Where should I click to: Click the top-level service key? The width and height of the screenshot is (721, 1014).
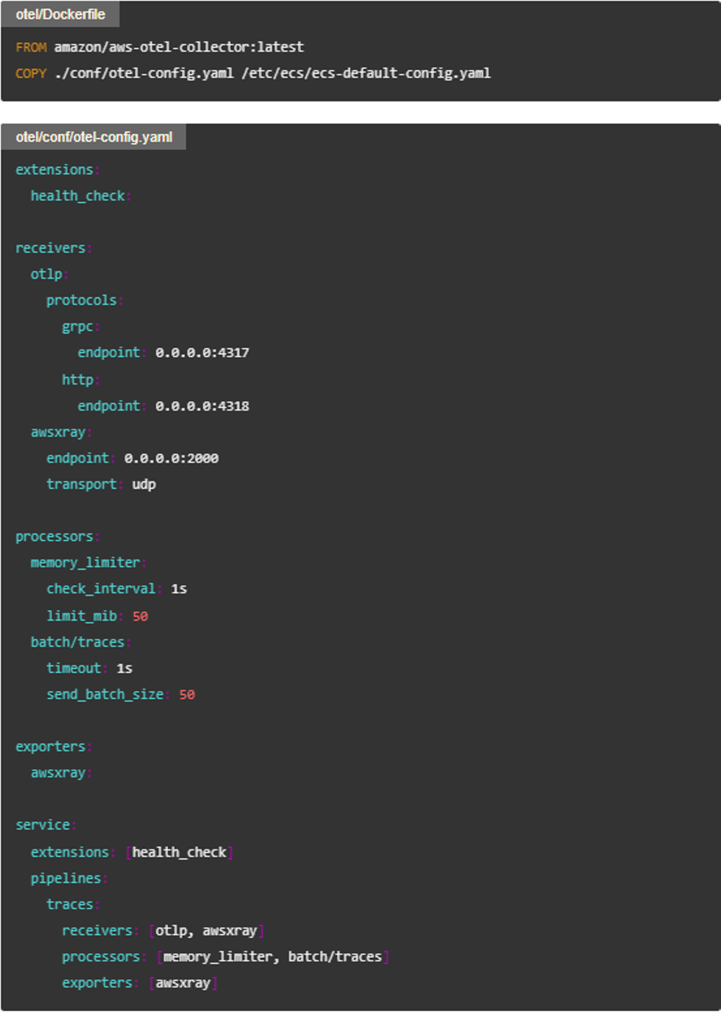(43, 825)
